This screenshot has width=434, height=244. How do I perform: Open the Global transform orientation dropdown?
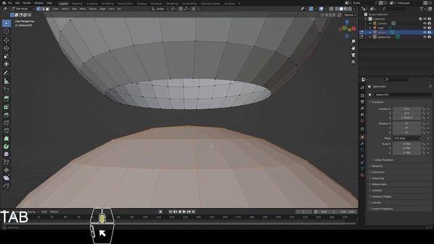coord(160,9)
